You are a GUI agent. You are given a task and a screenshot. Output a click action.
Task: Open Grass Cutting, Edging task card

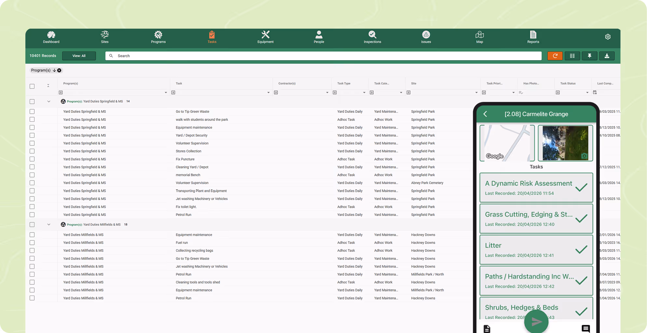point(536,219)
